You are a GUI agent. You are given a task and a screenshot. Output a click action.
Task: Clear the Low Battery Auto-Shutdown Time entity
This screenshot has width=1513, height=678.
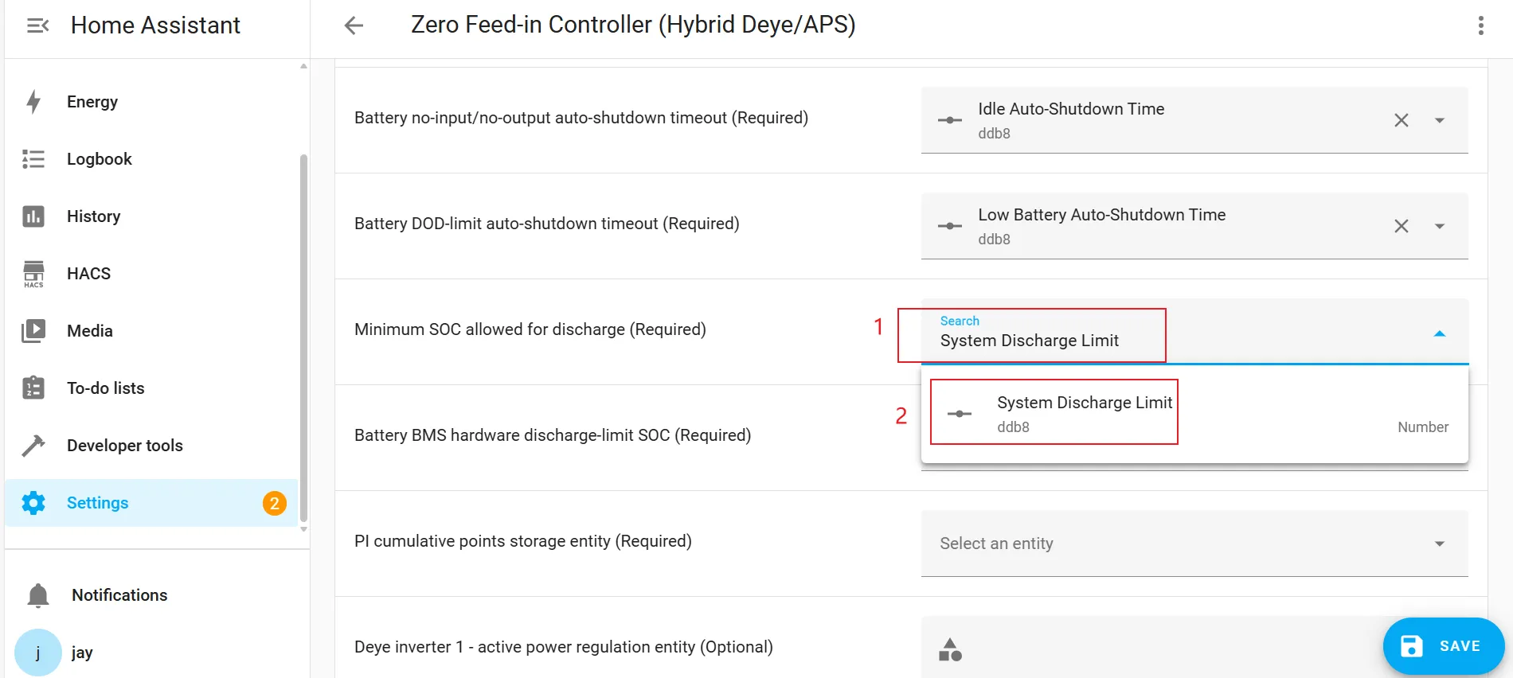click(x=1402, y=226)
